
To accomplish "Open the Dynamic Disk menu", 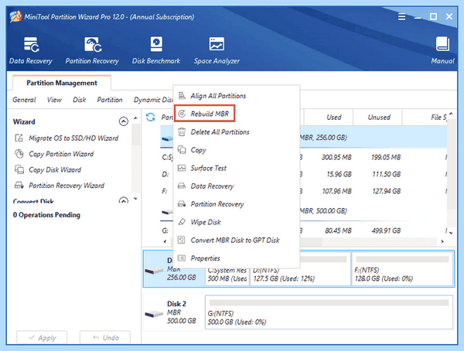I will pyautogui.click(x=153, y=100).
